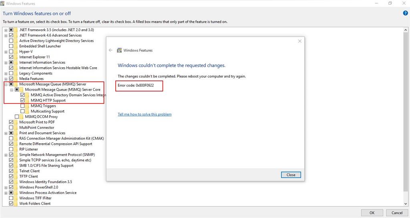
Task: Select 'Remote Differential Compression API Support' row
Action: tap(56, 144)
